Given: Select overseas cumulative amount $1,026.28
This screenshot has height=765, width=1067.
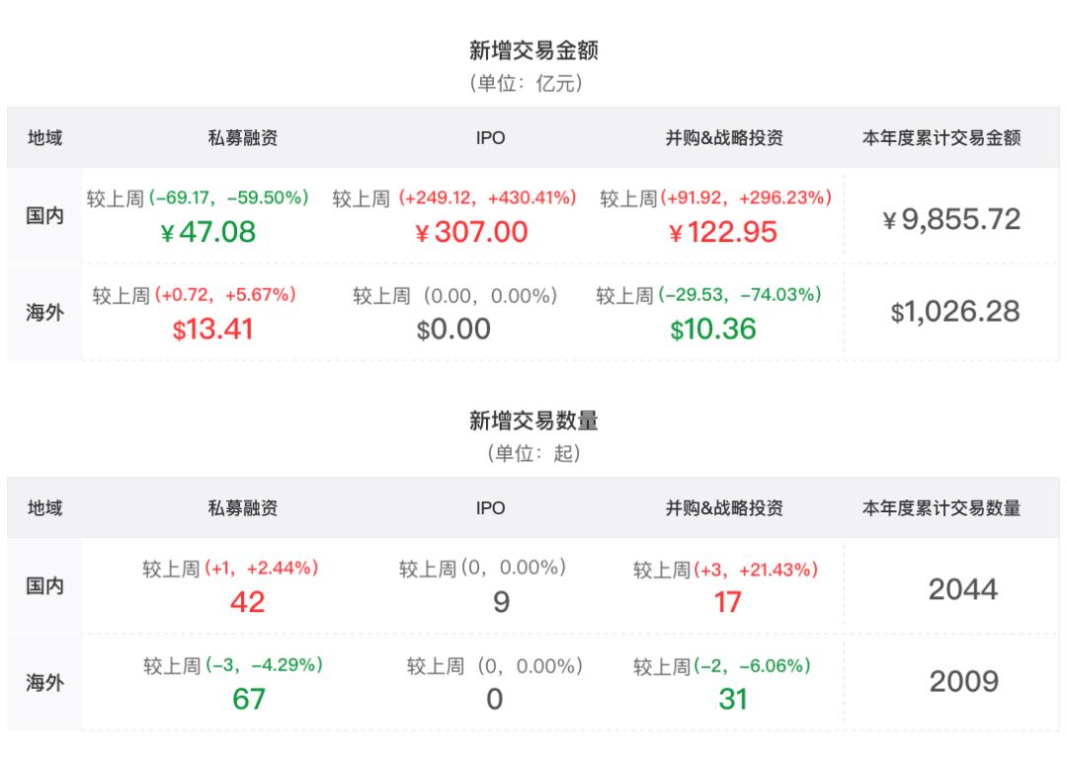Looking at the screenshot, I should (x=955, y=312).
